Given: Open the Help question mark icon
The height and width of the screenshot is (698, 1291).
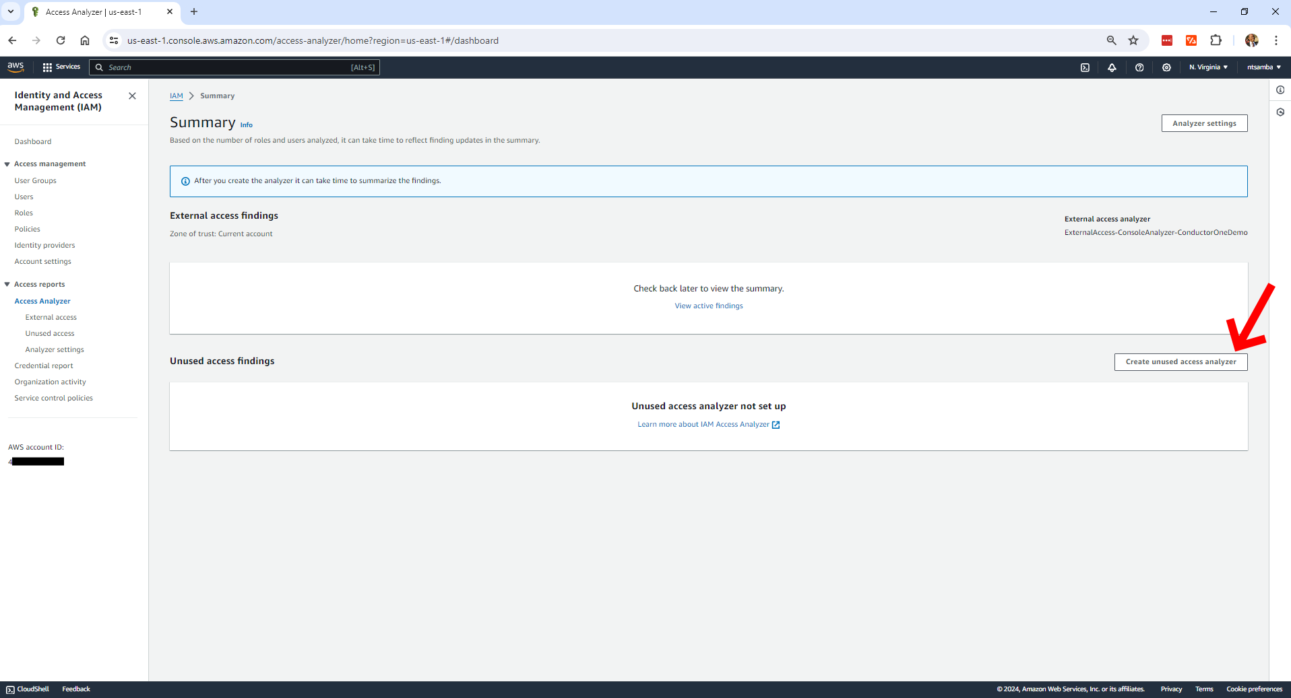Looking at the screenshot, I should [1139, 67].
